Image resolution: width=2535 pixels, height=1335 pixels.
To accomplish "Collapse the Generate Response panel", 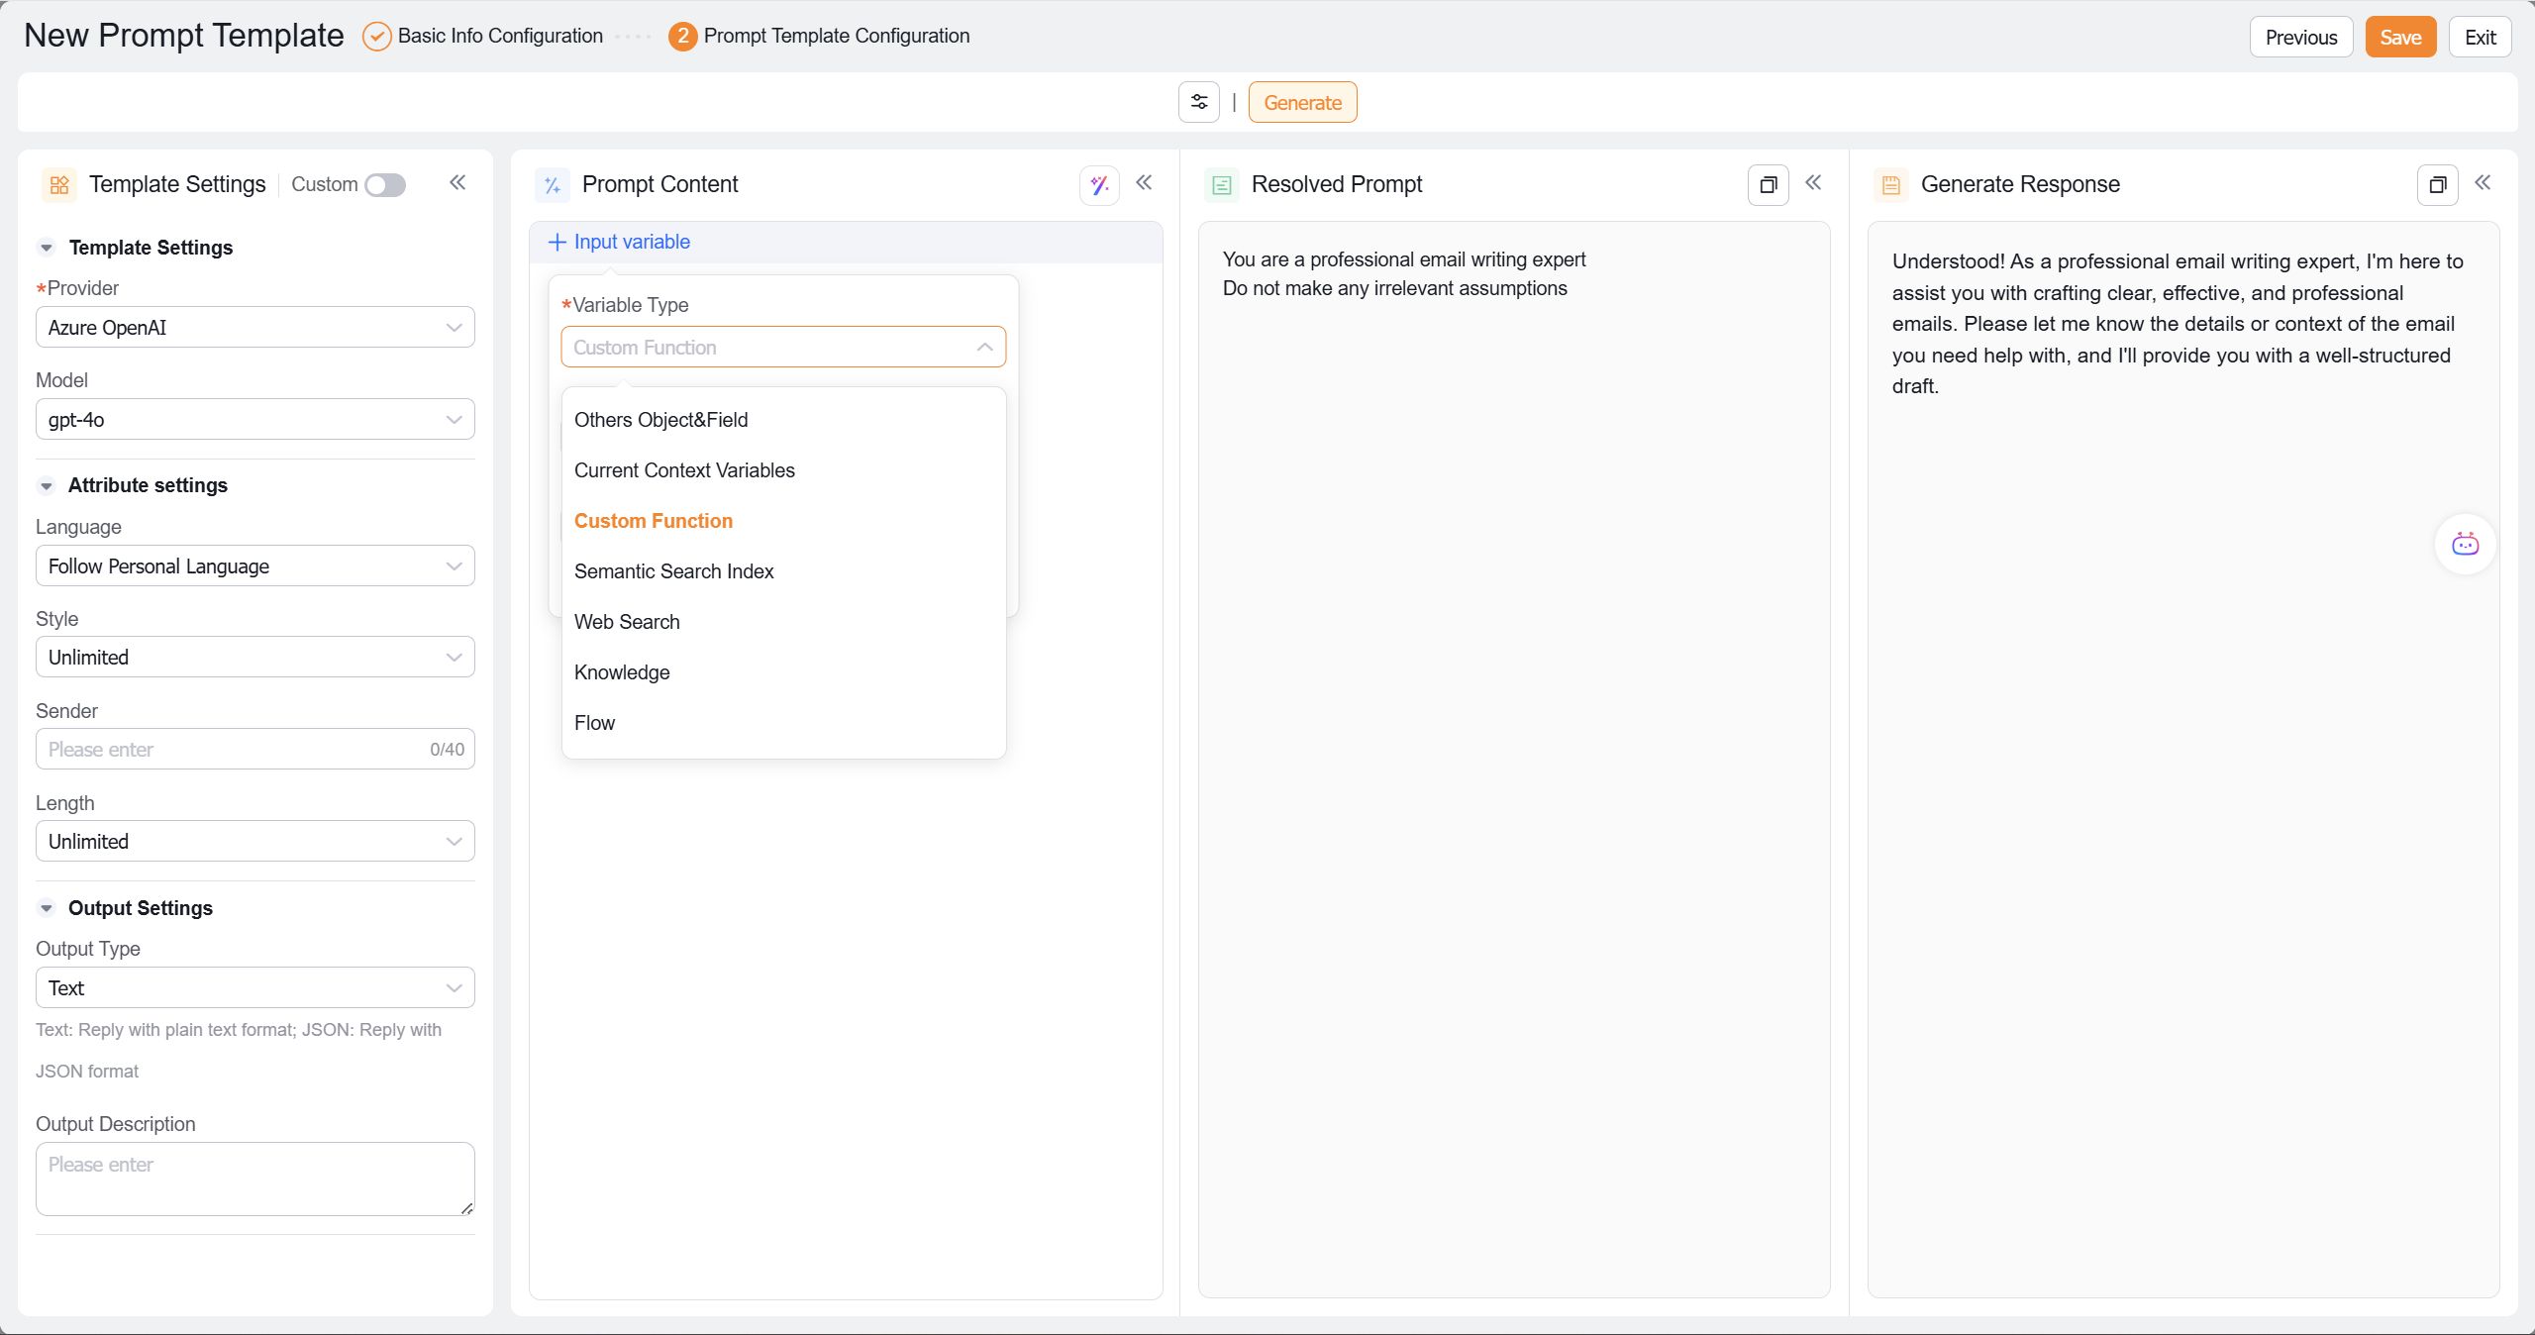I will coord(2483,183).
